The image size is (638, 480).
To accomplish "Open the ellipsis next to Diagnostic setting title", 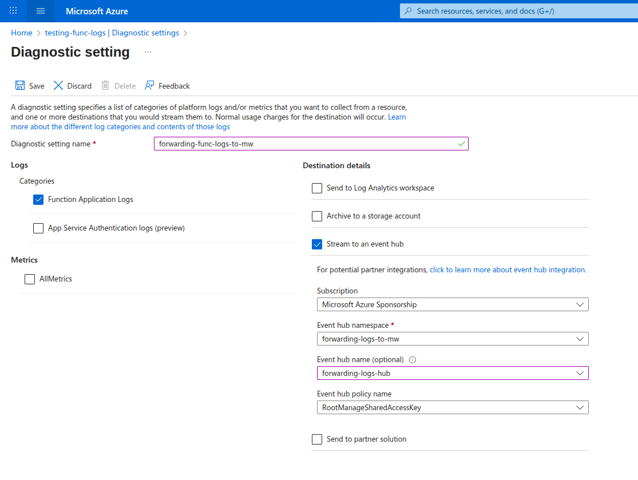I will (148, 52).
